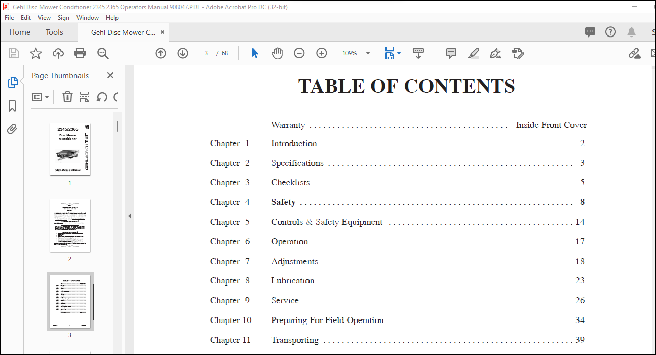Screen dimensions: 656x355
Task: Select the page 2 thumbnail
Action: pyautogui.click(x=70, y=225)
